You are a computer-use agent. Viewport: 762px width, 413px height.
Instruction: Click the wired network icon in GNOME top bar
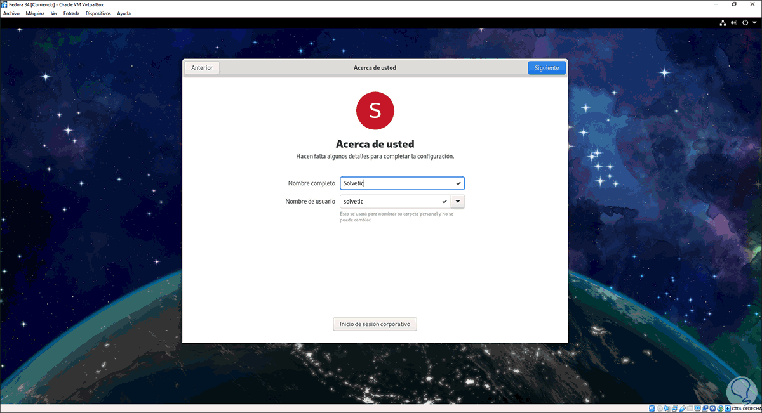tap(723, 22)
